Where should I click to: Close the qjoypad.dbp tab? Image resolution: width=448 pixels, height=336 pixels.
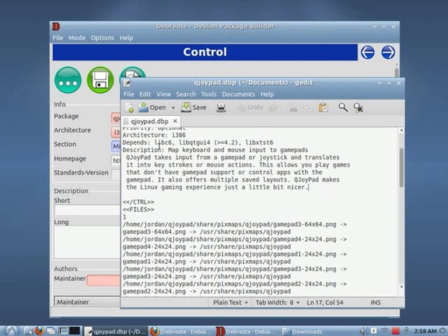(x=175, y=121)
